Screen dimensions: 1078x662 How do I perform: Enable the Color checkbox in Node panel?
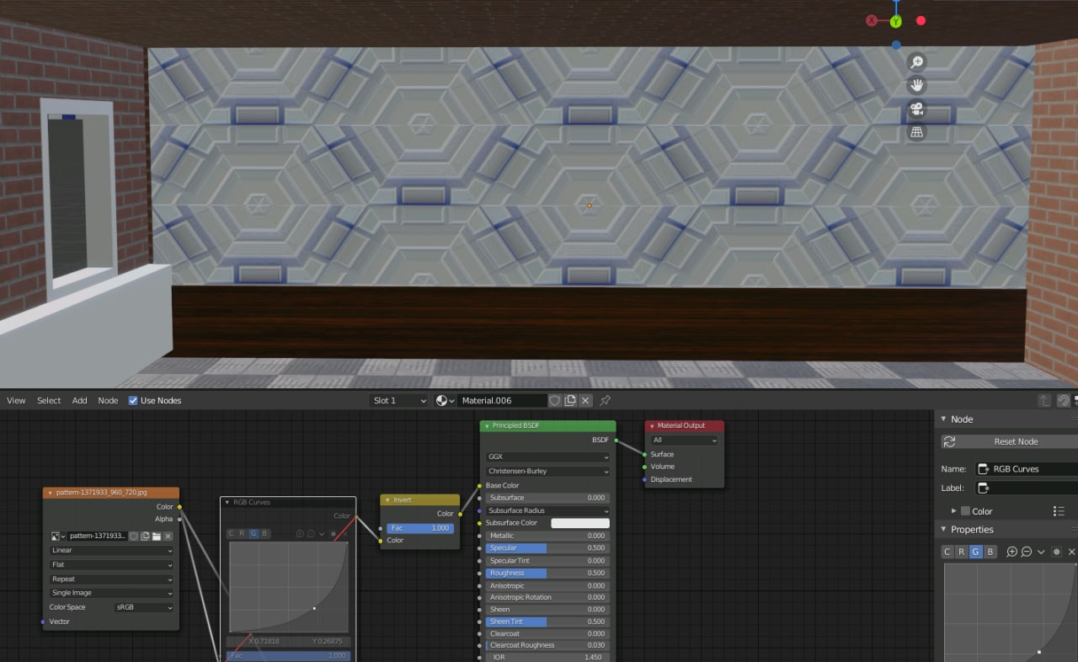click(x=965, y=511)
